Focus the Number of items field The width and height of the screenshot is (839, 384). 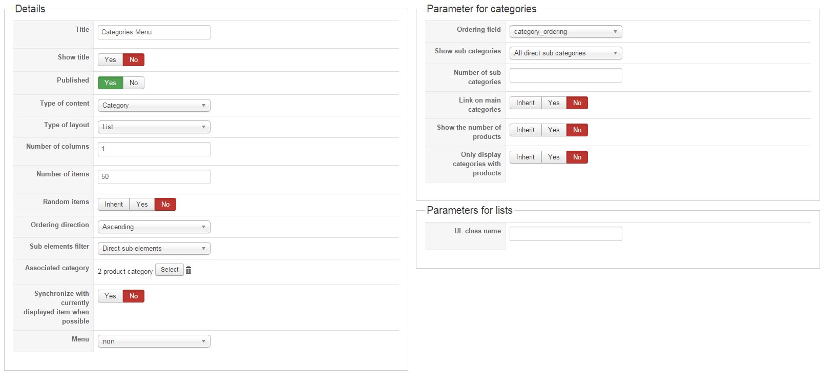tap(154, 177)
